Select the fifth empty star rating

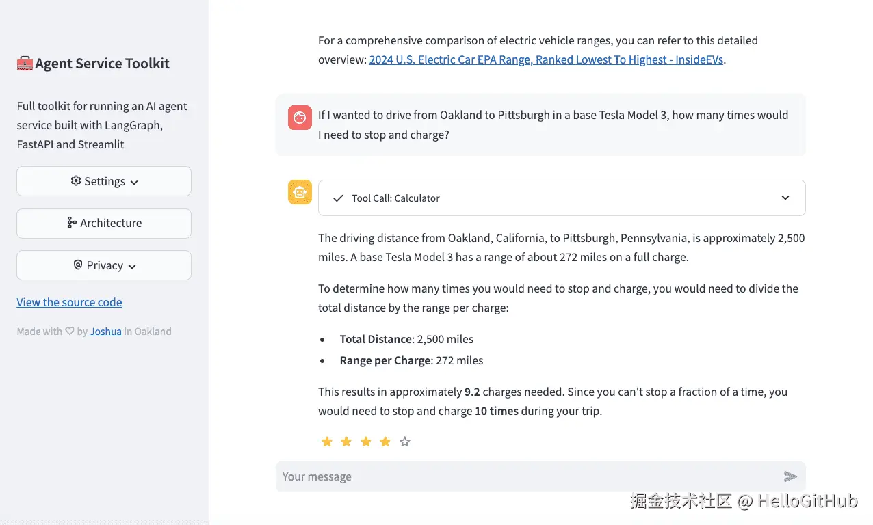(405, 442)
